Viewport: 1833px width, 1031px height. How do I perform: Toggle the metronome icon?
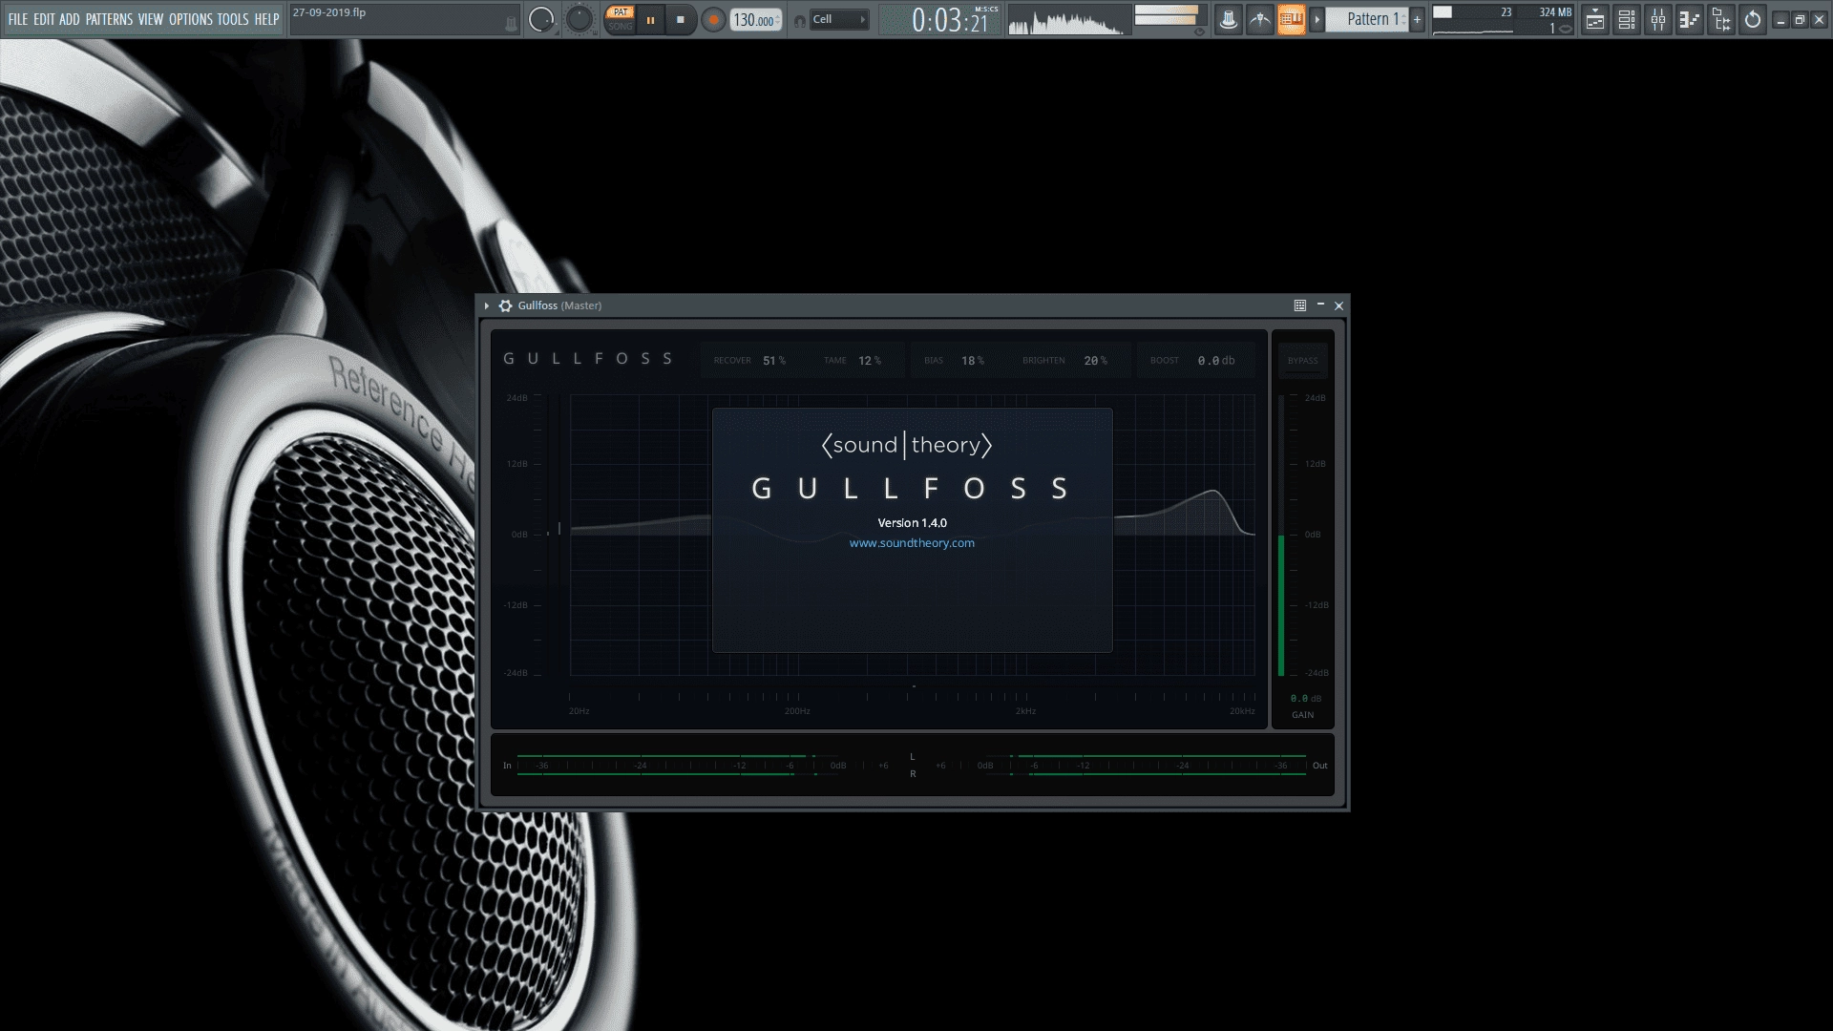[x=1229, y=19]
